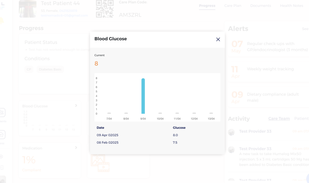Click Test Patient 44 profile photo
This screenshot has height=183, width=309.
coord(28,8)
